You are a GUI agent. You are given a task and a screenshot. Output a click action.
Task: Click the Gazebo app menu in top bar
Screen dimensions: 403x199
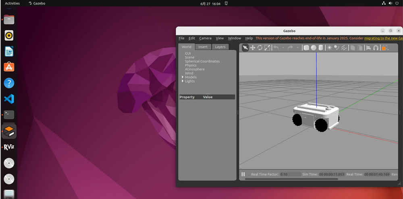(37, 3)
